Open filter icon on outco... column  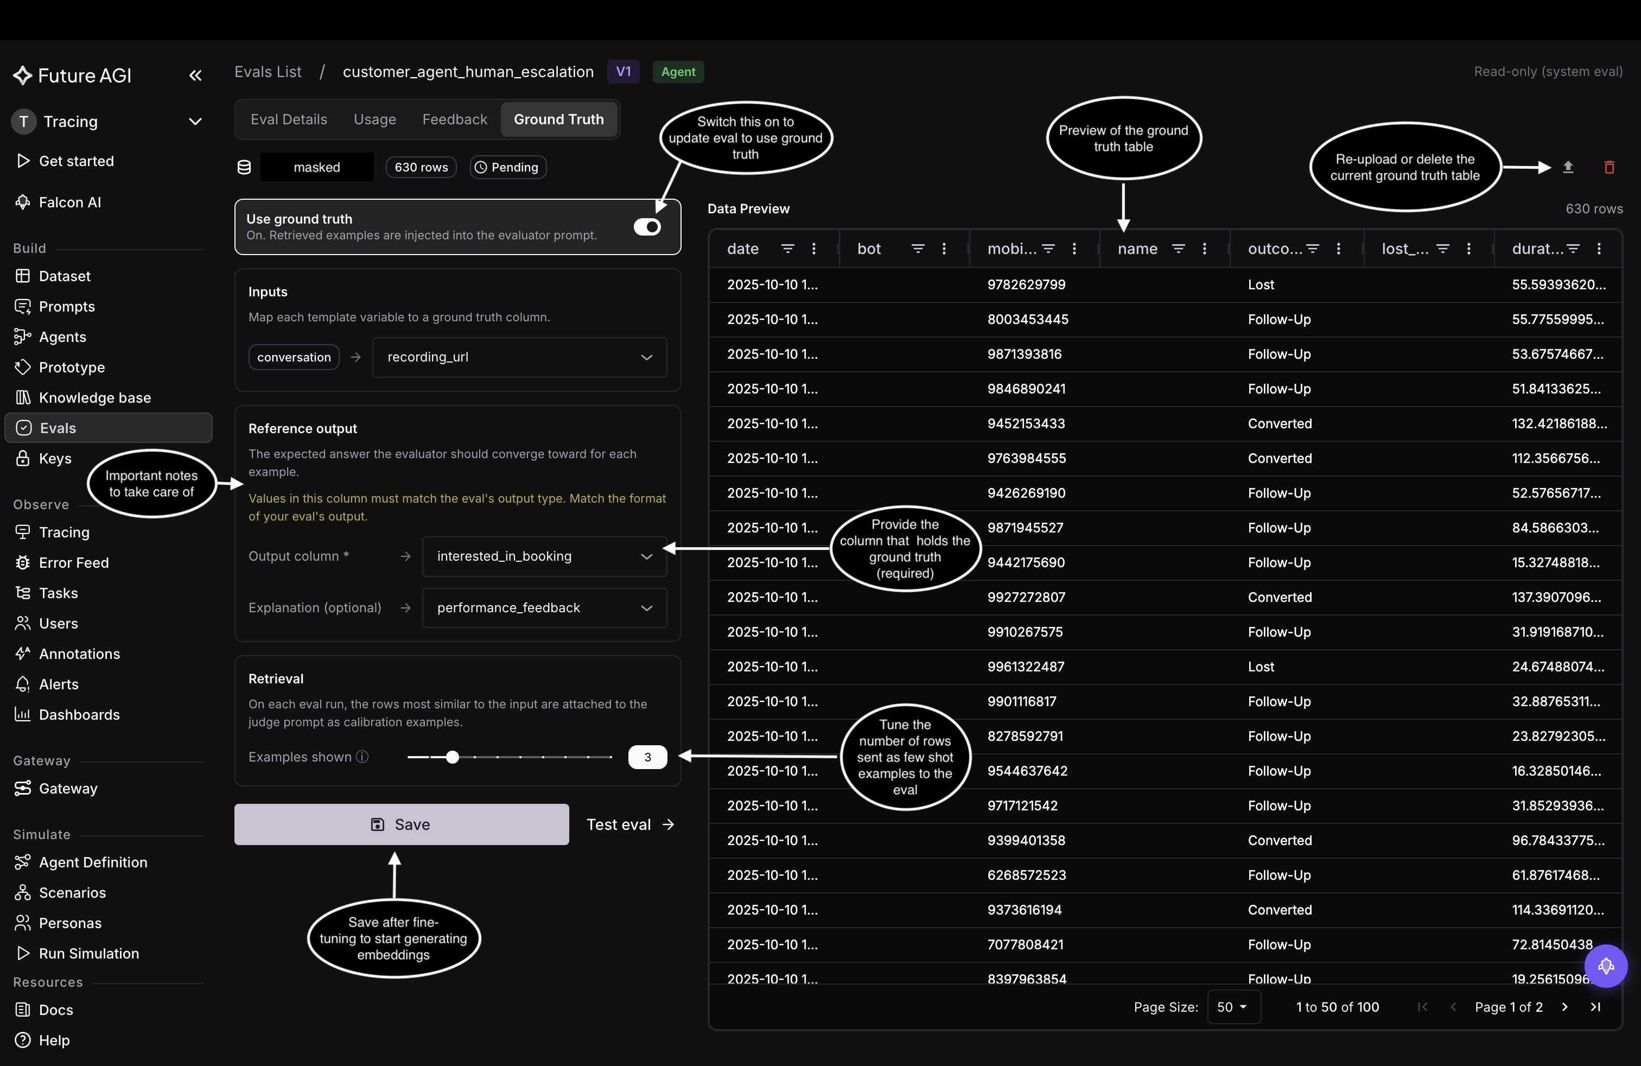coord(1312,248)
